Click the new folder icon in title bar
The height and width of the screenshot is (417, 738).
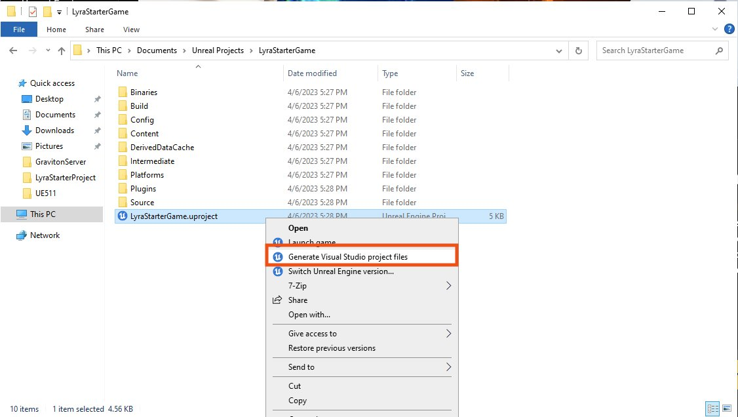(x=47, y=12)
